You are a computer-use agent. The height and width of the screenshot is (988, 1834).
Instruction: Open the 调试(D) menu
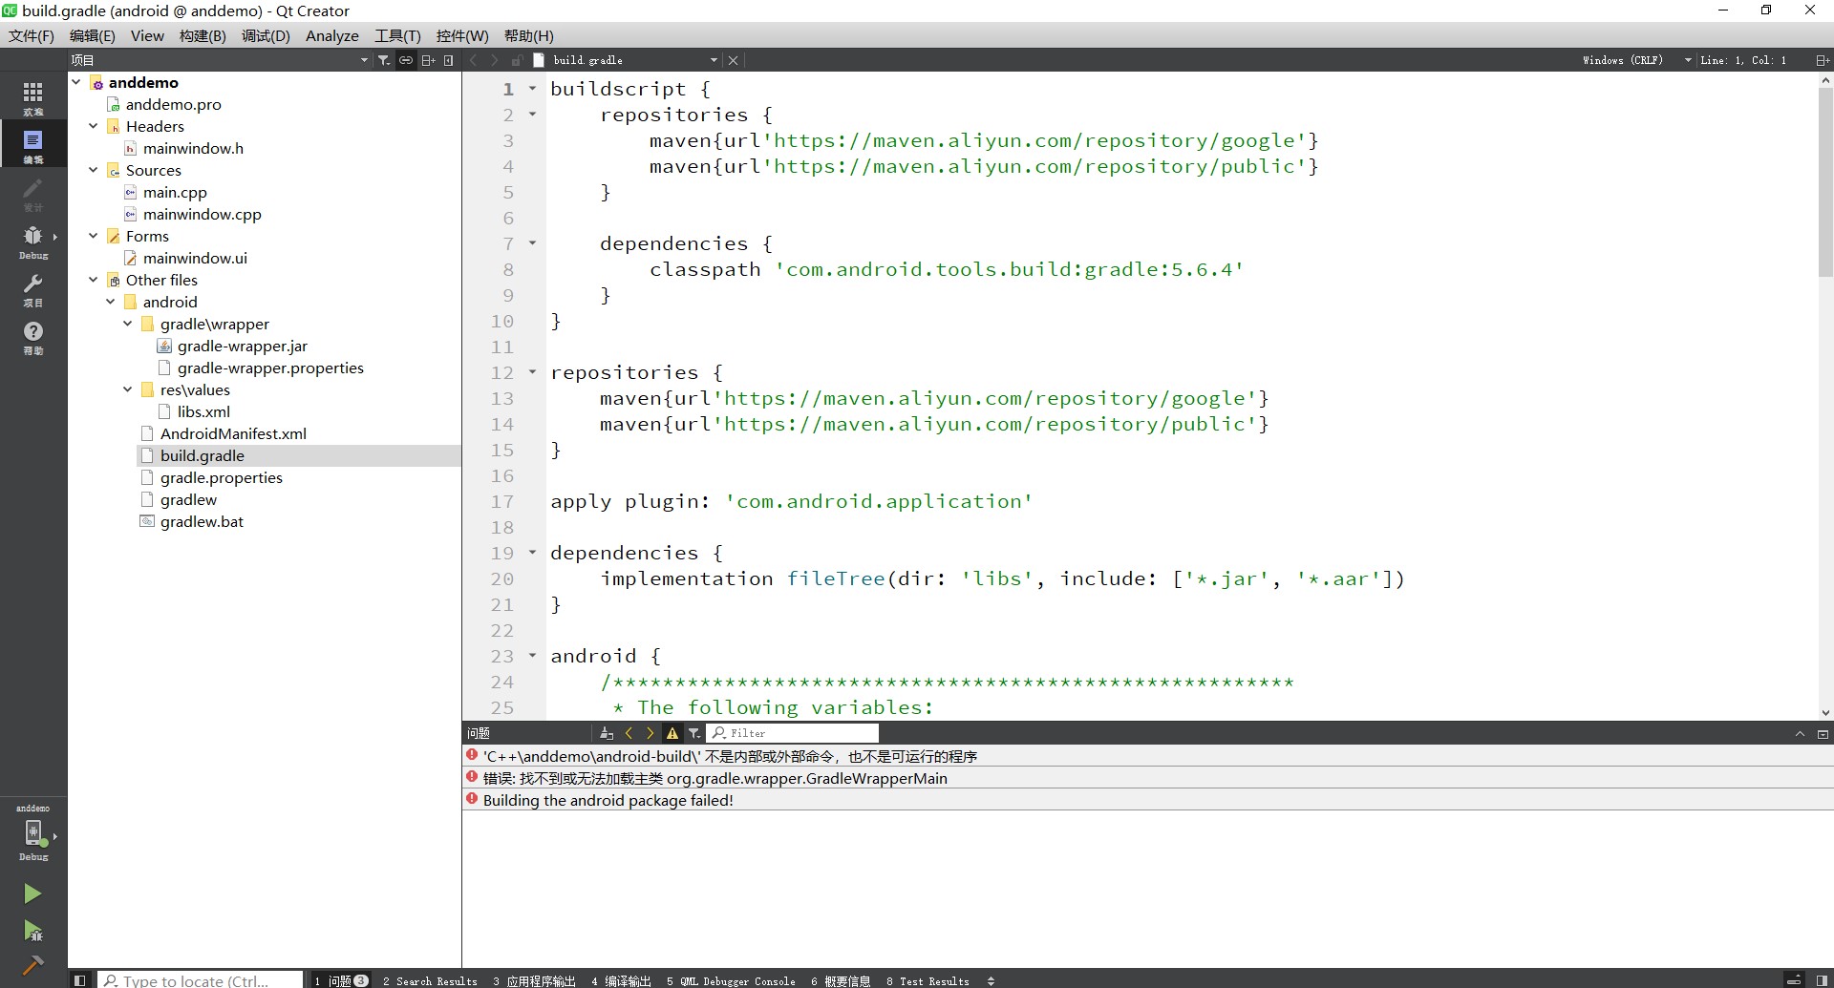(x=266, y=35)
